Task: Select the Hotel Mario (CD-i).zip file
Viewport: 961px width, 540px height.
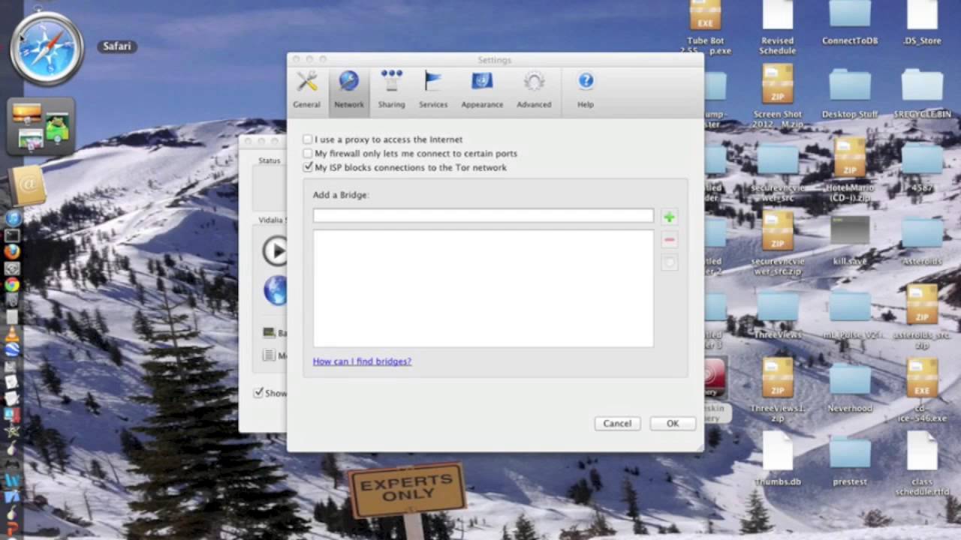Action: pos(850,169)
